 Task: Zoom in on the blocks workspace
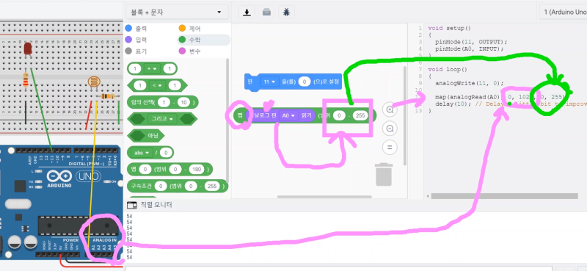click(390, 110)
